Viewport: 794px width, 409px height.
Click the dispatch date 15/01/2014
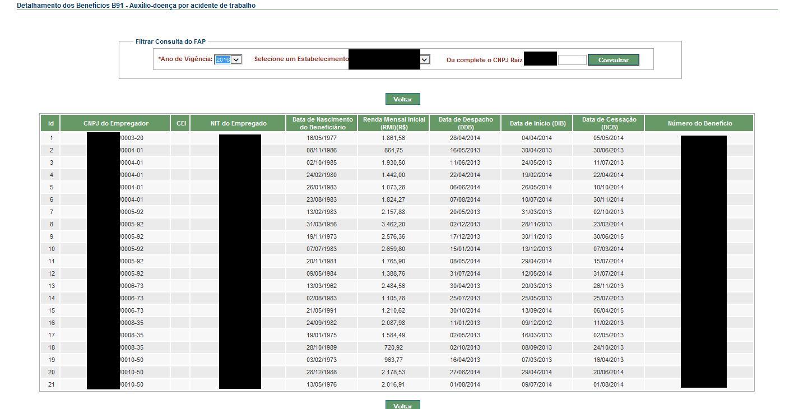pyautogui.click(x=465, y=249)
